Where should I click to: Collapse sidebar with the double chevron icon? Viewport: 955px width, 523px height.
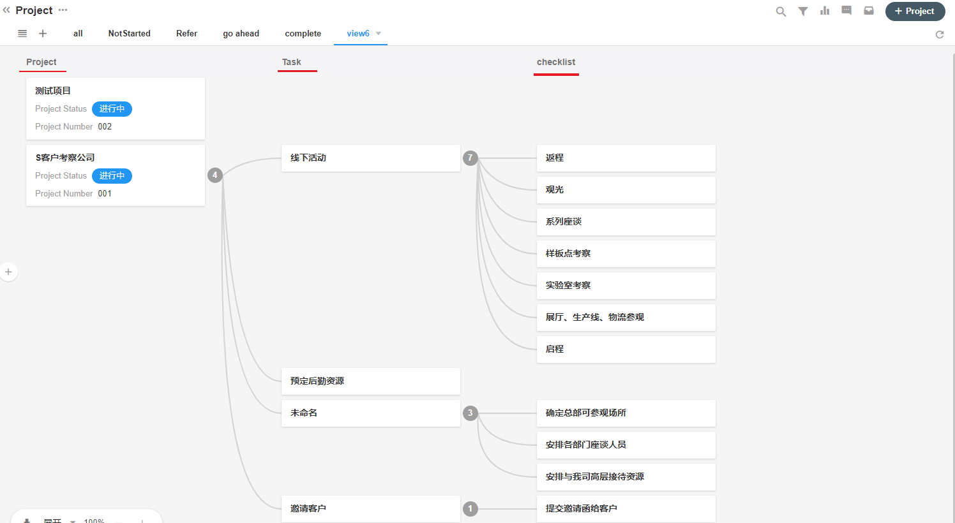point(6,10)
